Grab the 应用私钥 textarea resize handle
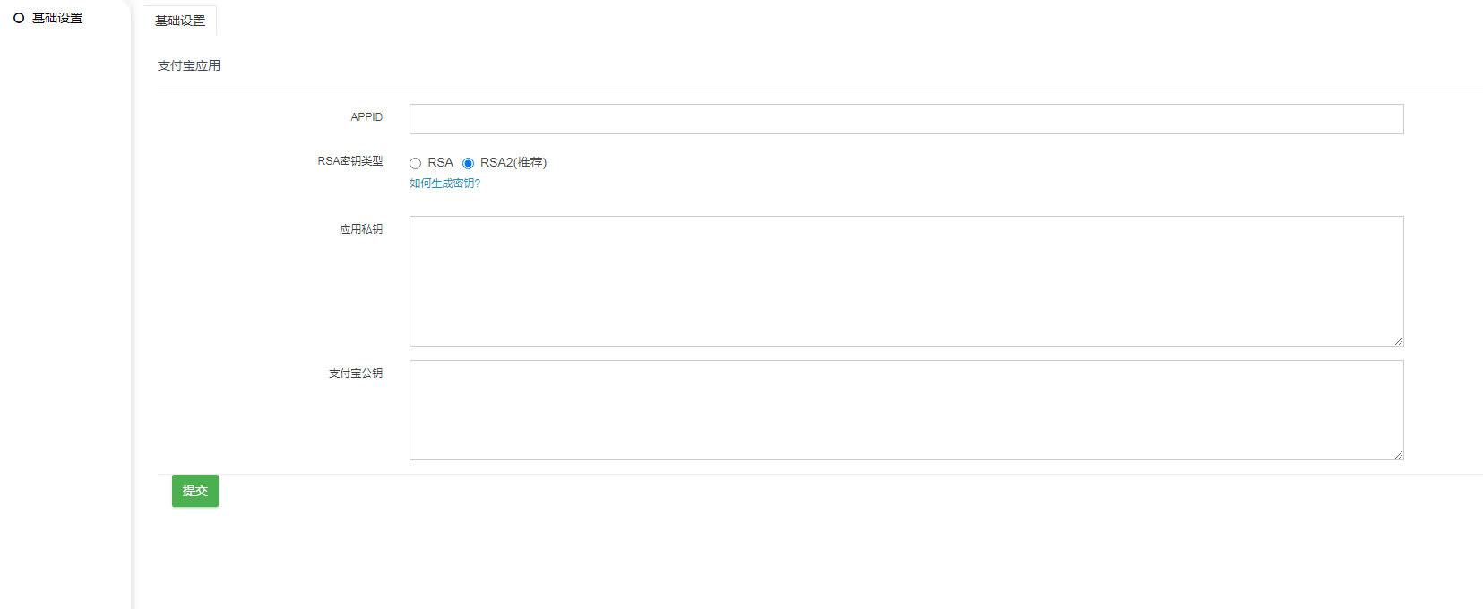This screenshot has height=609, width=1483. click(1398, 340)
